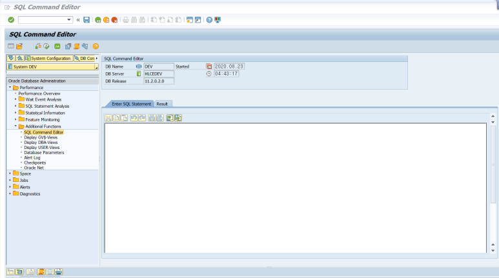Click the printer icon in bottom toolbar
499x278 pixels.
pos(59,272)
